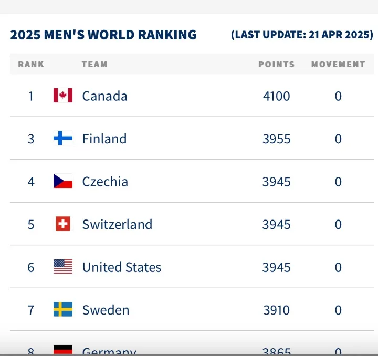
Task: Click the 2025 Men's World Ranking heading
Action: (x=103, y=35)
